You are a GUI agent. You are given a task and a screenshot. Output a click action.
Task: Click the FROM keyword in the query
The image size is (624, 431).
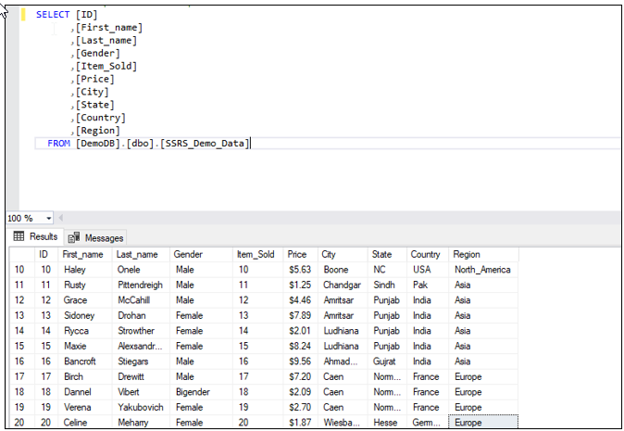pos(58,144)
